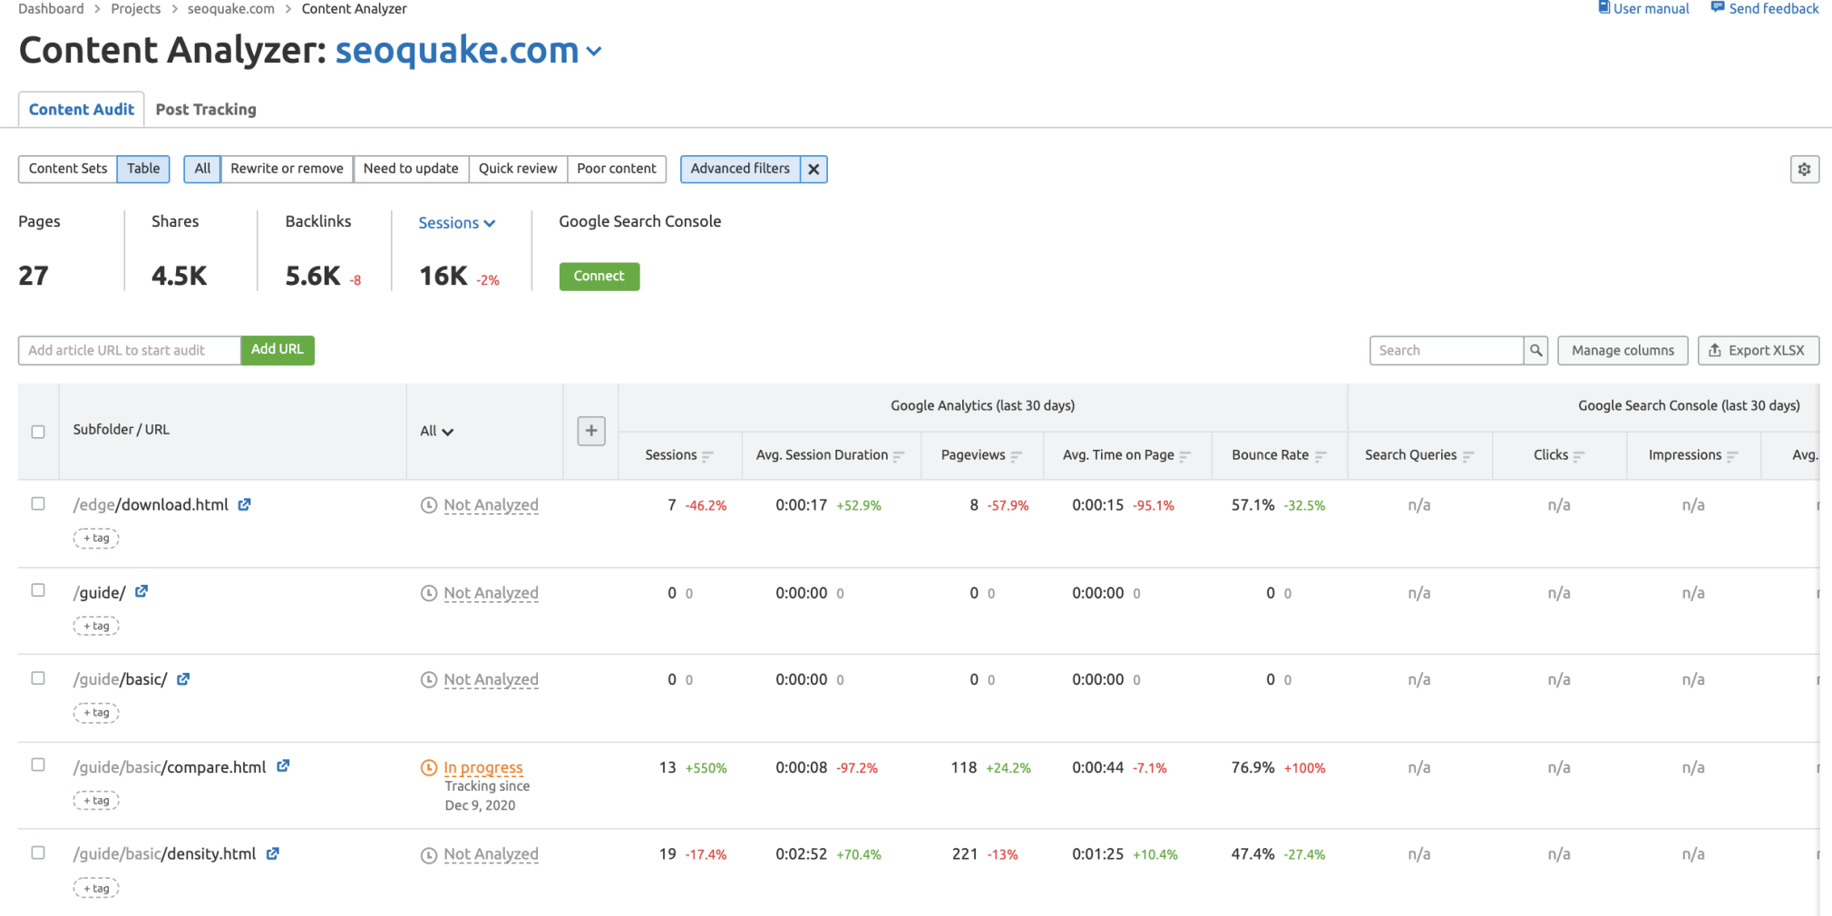Sort by Impressions column icon
The height and width of the screenshot is (916, 1832).
tap(1732, 456)
